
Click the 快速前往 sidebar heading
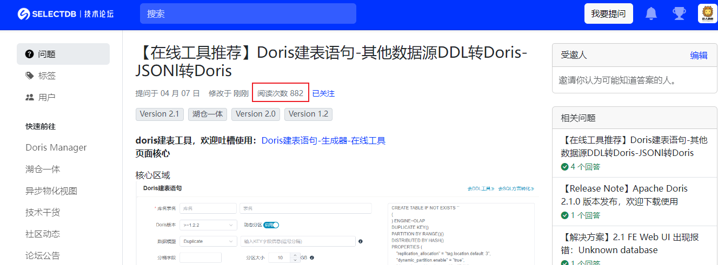[41, 126]
